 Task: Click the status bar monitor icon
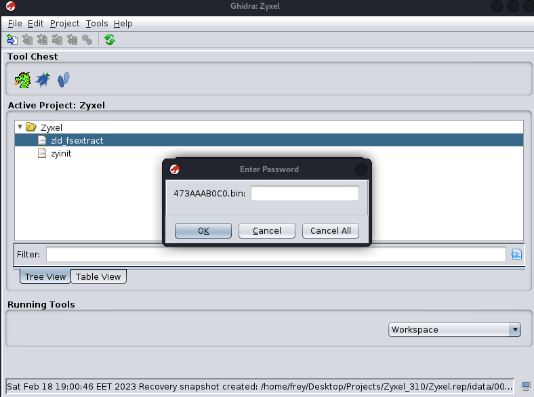[526, 386]
